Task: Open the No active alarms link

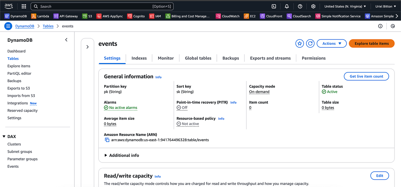Action: 121,108
